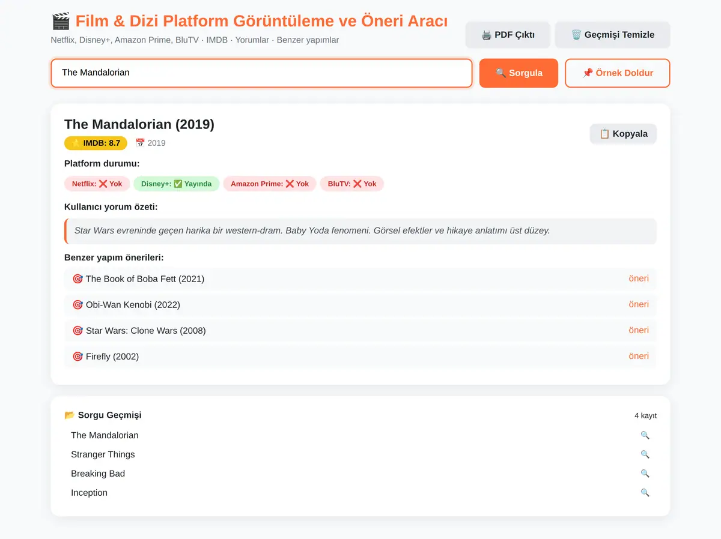The width and height of the screenshot is (721, 539).
Task: Click the target icon before Firefly
Action: click(x=78, y=357)
